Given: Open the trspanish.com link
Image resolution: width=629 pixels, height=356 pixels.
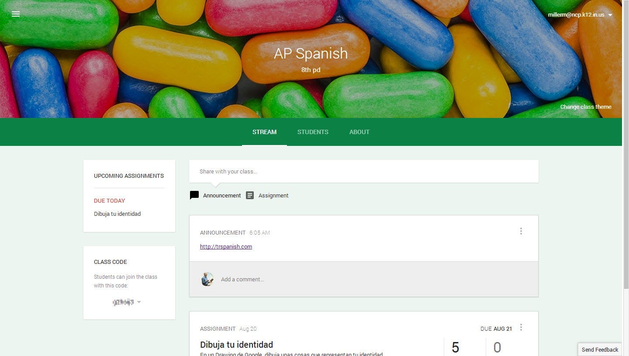Looking at the screenshot, I should pos(226,247).
